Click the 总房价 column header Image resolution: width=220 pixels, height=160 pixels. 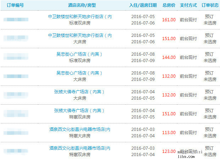pos(169,5)
